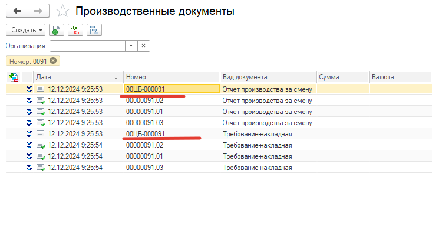This screenshot has height=231, width=432.
Task: Select highlighted 00ЦБ-000091 cell of Отчет производства
Action: click(x=172, y=89)
